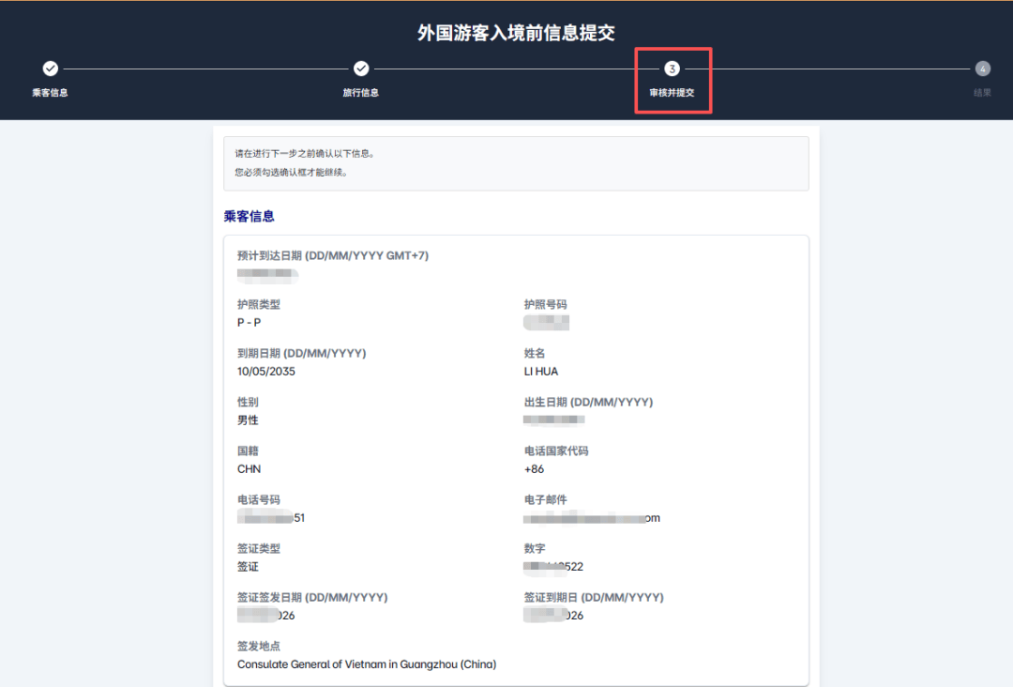Viewport: 1013px width, 687px height.
Task: Click the name value LI HUA
Action: click(x=541, y=372)
